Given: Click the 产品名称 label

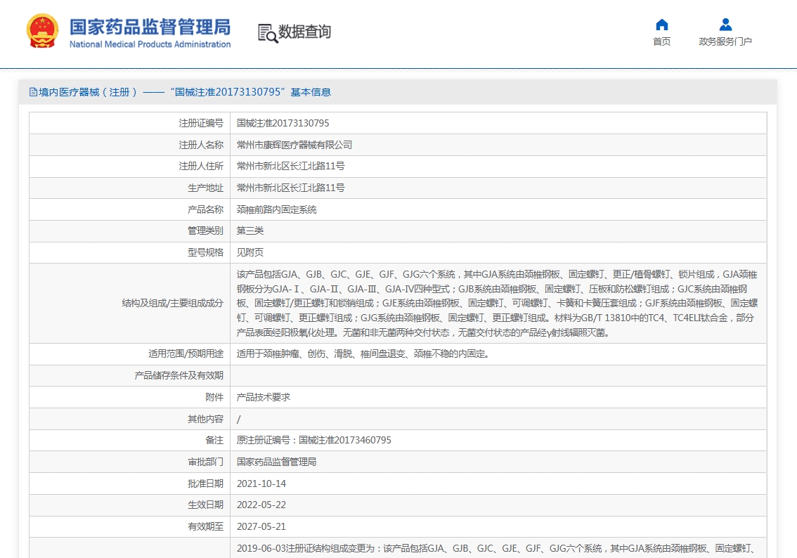Looking at the screenshot, I should [x=205, y=209].
